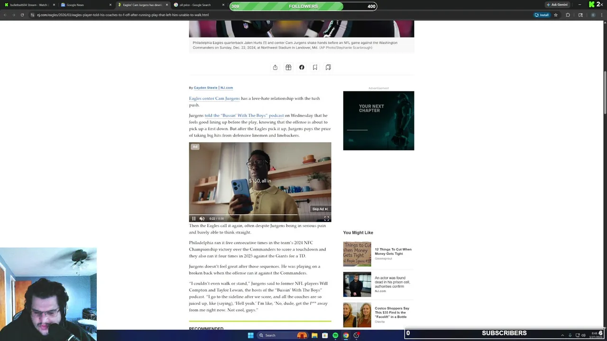Close the oil price Google Search tab
This screenshot has height=341, width=607.
223,5
